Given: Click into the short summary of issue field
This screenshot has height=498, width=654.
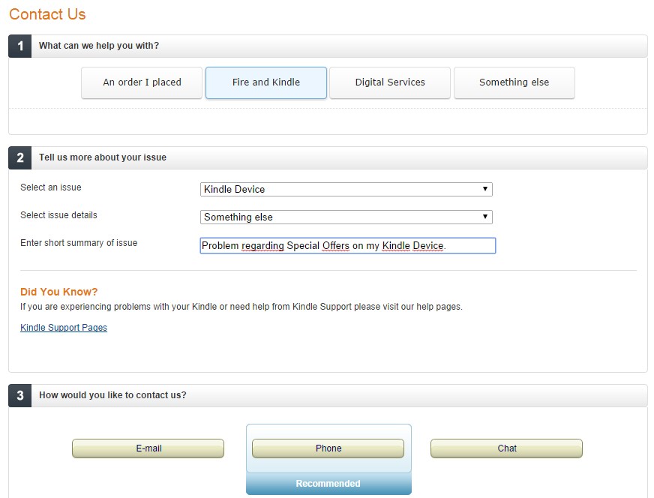Looking at the screenshot, I should click(x=348, y=246).
